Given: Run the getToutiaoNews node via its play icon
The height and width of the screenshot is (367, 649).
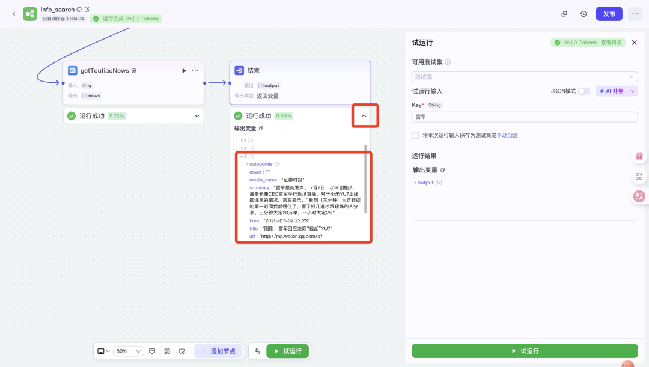Looking at the screenshot, I should (183, 70).
